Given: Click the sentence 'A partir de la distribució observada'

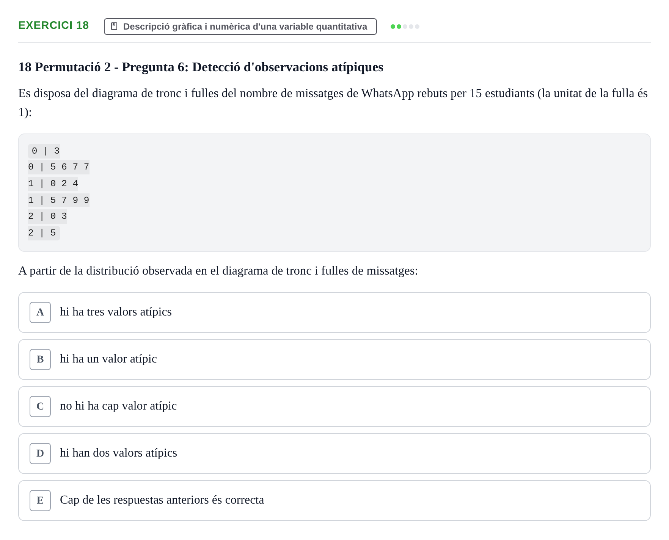Looking at the screenshot, I should coord(218,271).
